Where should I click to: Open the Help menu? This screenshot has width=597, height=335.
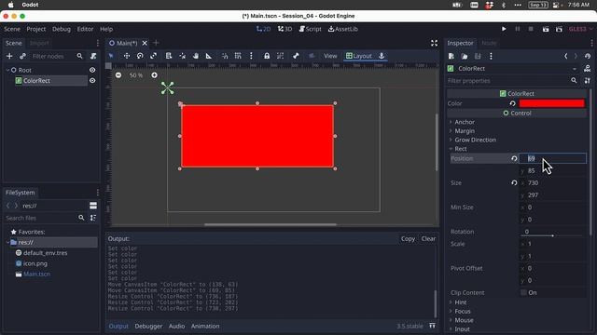point(106,29)
